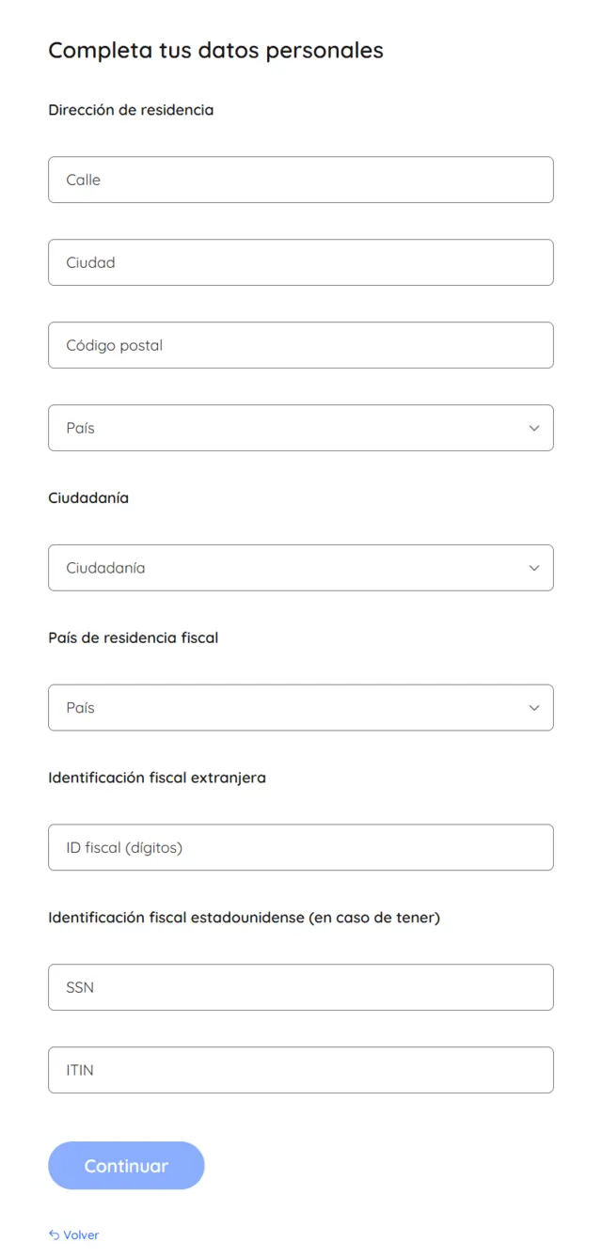Click the chevron on the fiscal País selector

[x=534, y=707]
